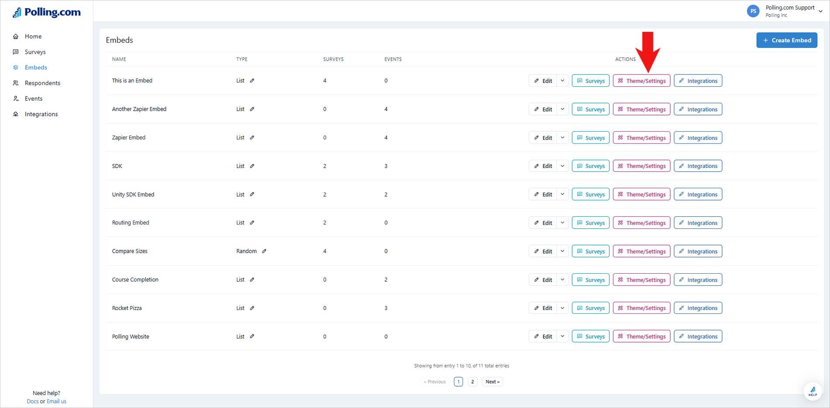Viewport: 830px width, 408px height.
Task: Edit type pencil icon for Routing Embed
Action: coord(252,223)
